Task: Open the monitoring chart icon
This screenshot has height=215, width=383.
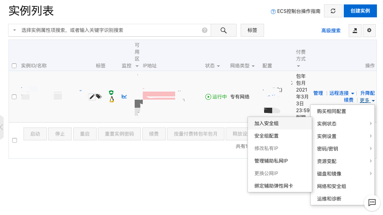Action: pos(124,96)
